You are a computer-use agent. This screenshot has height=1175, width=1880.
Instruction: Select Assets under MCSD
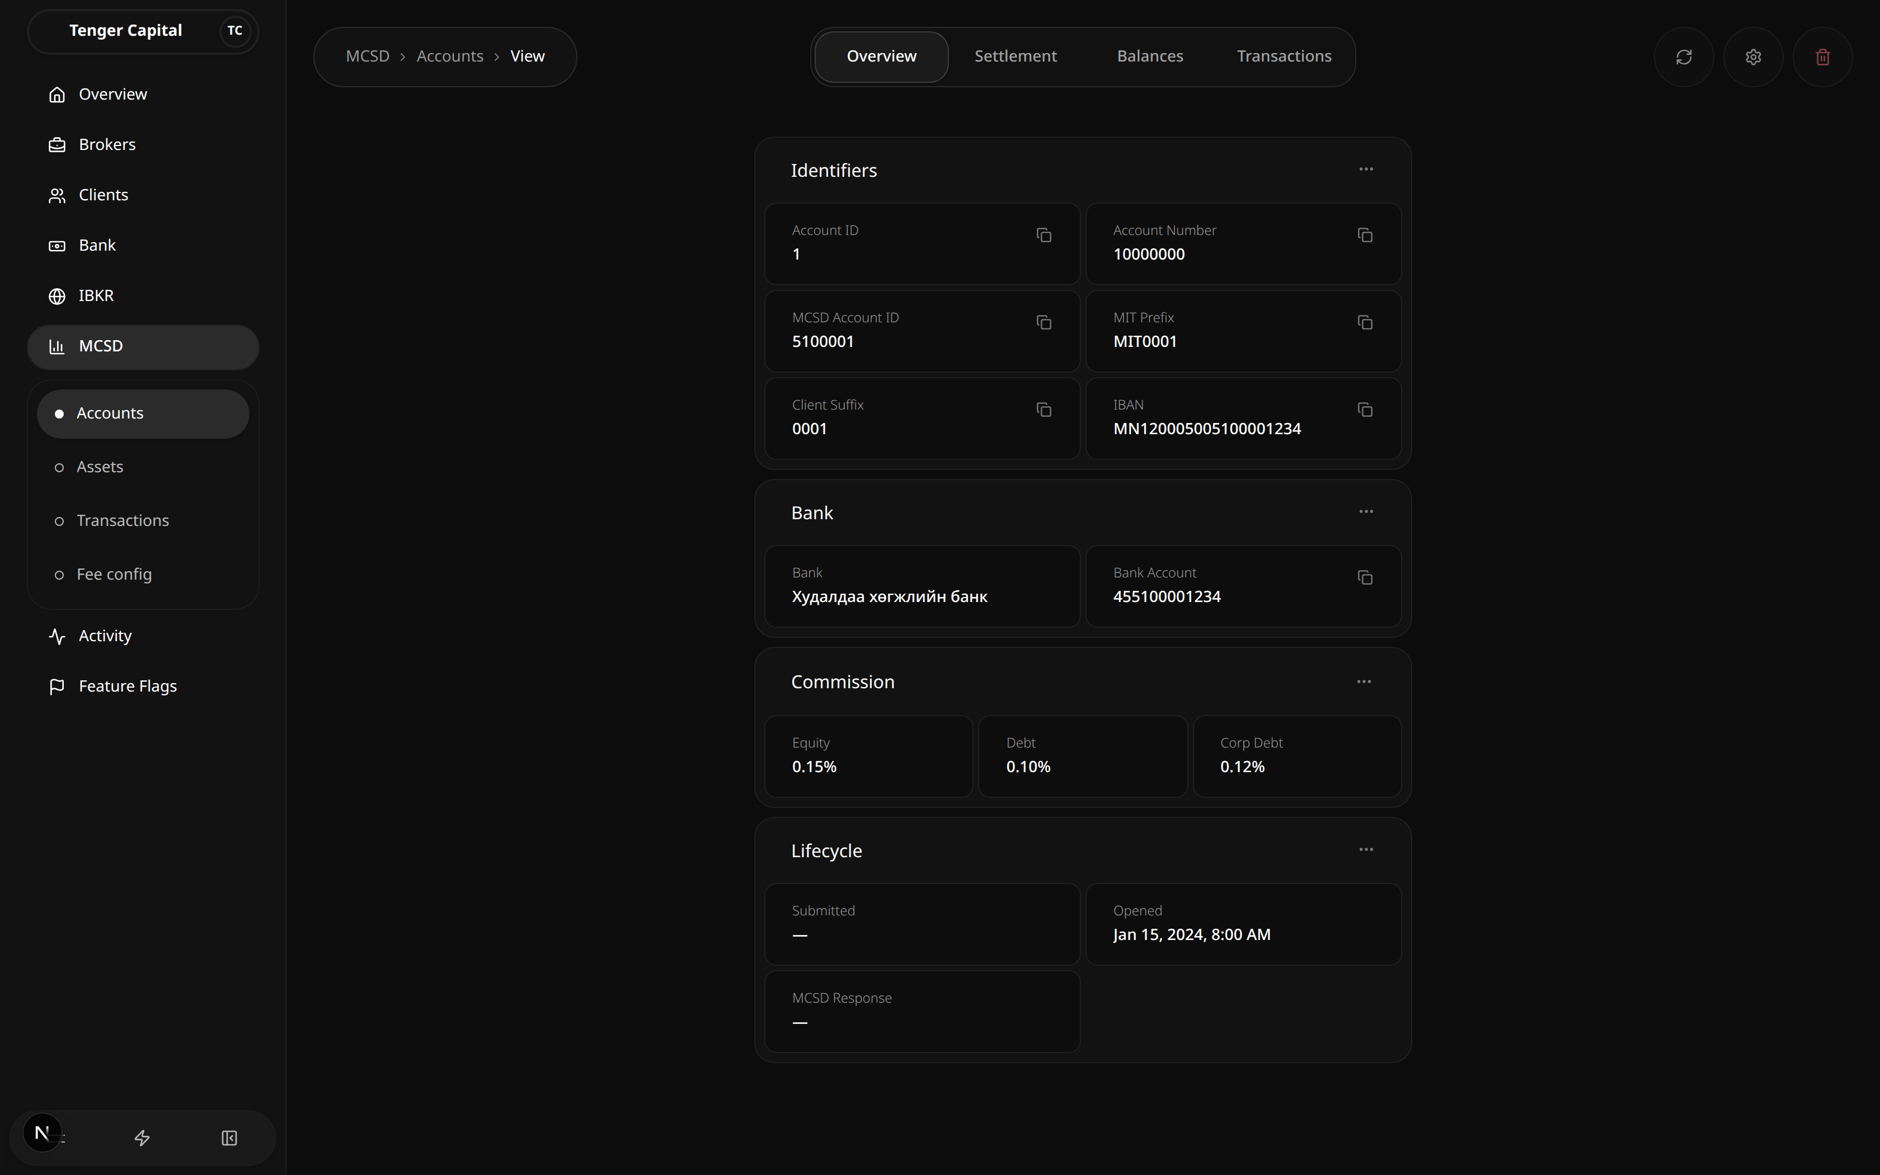pyautogui.click(x=143, y=467)
